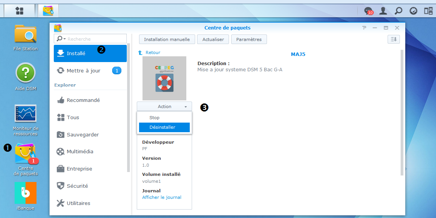Viewport: 436px width, 218px height.
Task: Click the Package Center window title icon
Action: click(x=58, y=28)
